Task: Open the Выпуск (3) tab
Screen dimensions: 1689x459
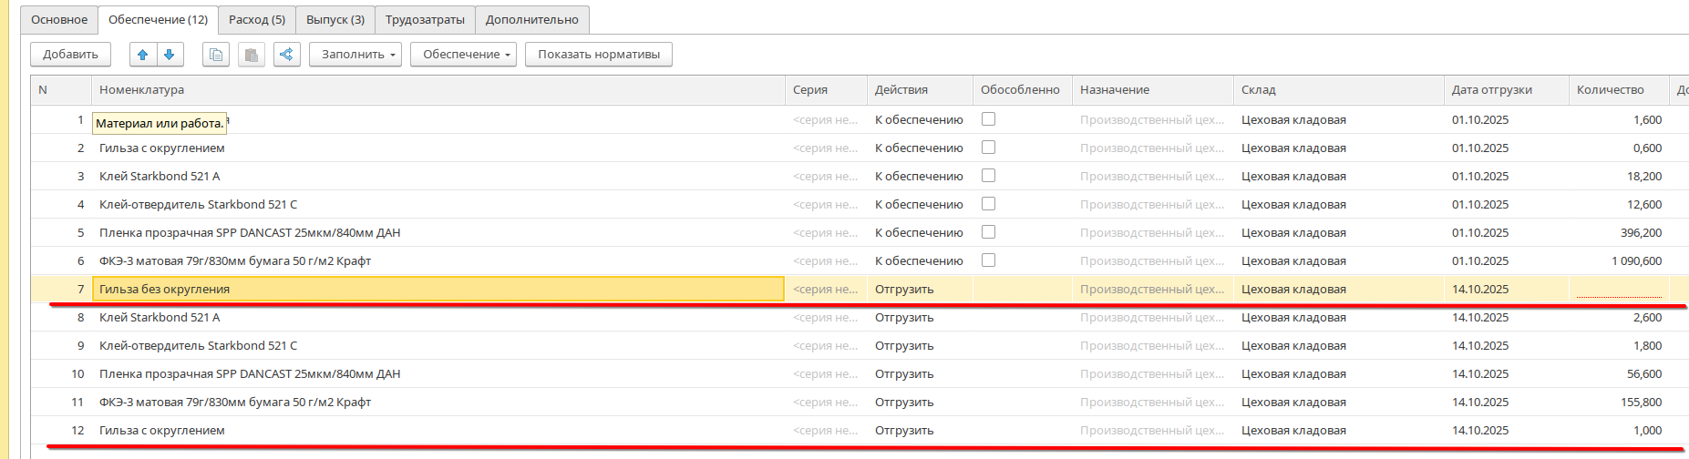Action: pos(335,20)
